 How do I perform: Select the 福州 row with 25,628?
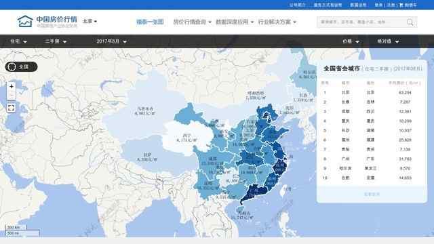coord(372,140)
